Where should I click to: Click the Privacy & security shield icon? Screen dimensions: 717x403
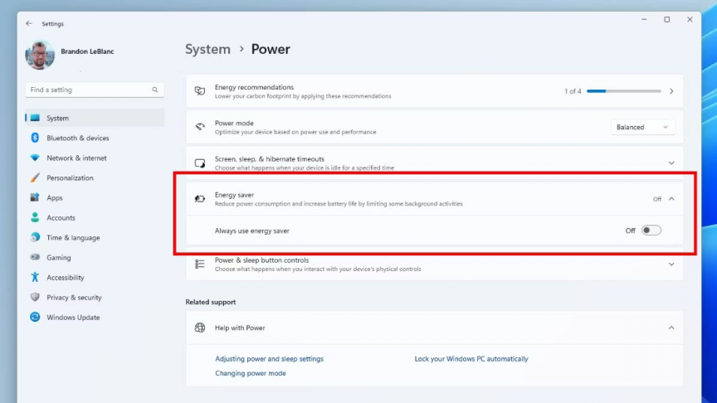coord(35,297)
